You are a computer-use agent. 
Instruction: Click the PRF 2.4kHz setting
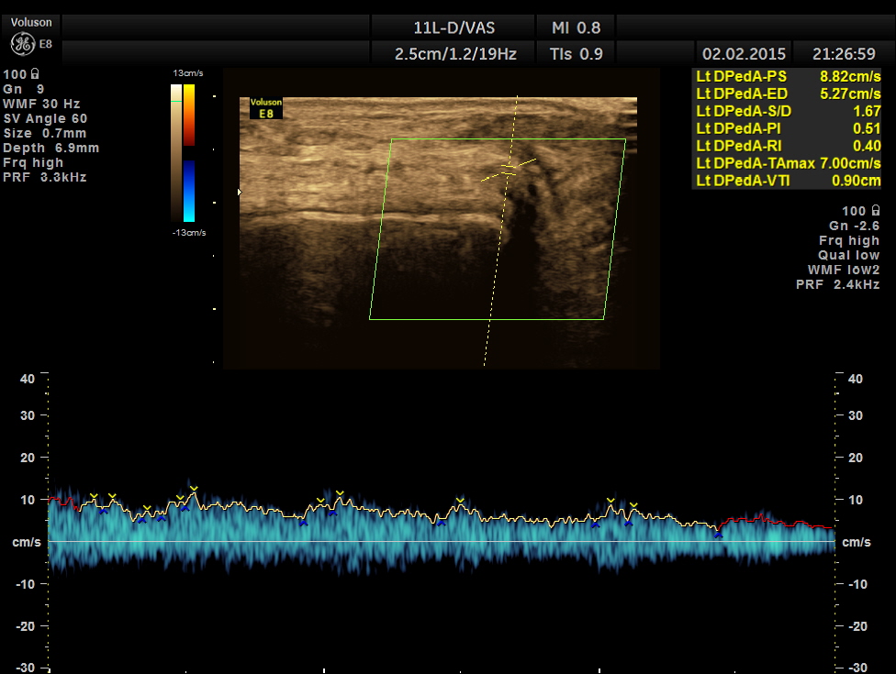837,284
